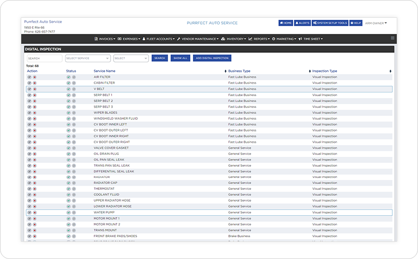Screen dimensions: 418x259
Task: Click Add Digital Inspection button
Action: click(212, 58)
